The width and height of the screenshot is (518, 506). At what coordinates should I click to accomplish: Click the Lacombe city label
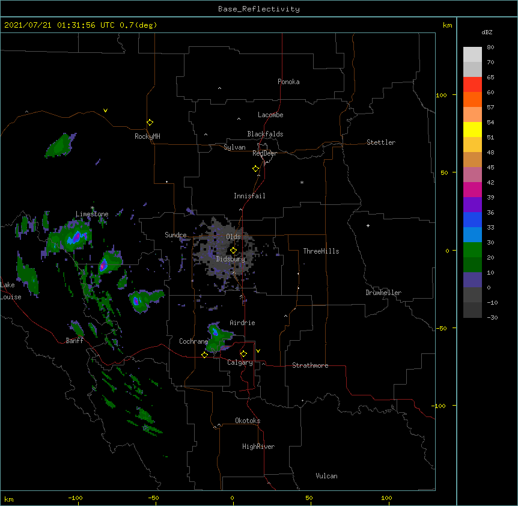(x=270, y=115)
